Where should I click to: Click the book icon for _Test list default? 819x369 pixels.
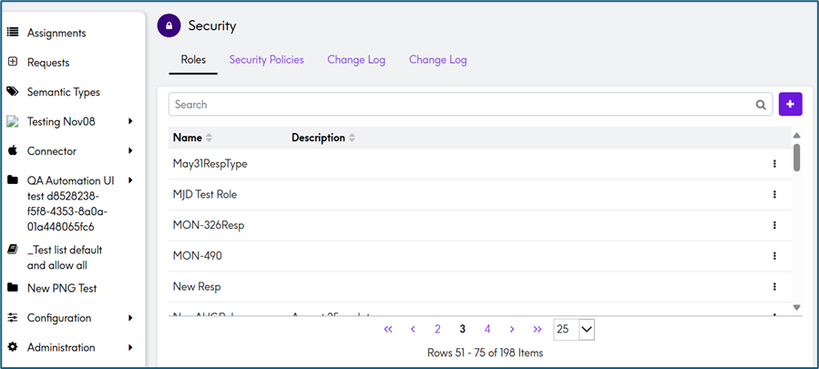pyautogui.click(x=13, y=250)
